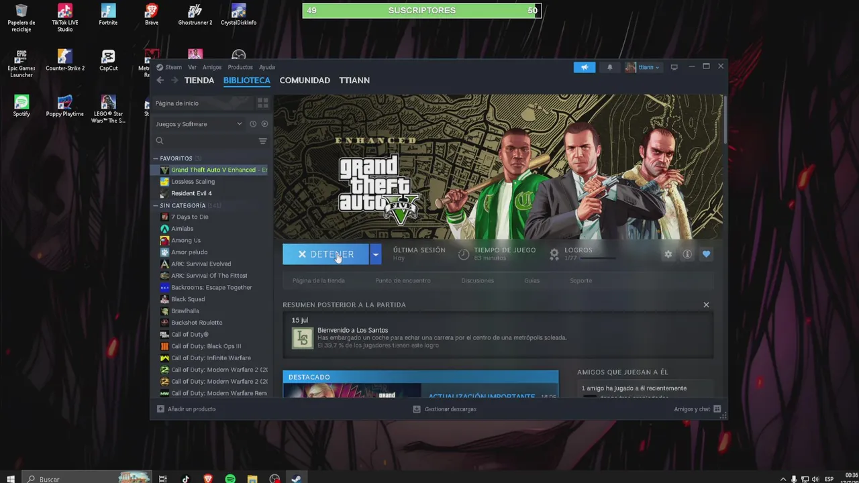Image resolution: width=859 pixels, height=483 pixels.
Task: Open the Productos menu
Action: (240, 67)
